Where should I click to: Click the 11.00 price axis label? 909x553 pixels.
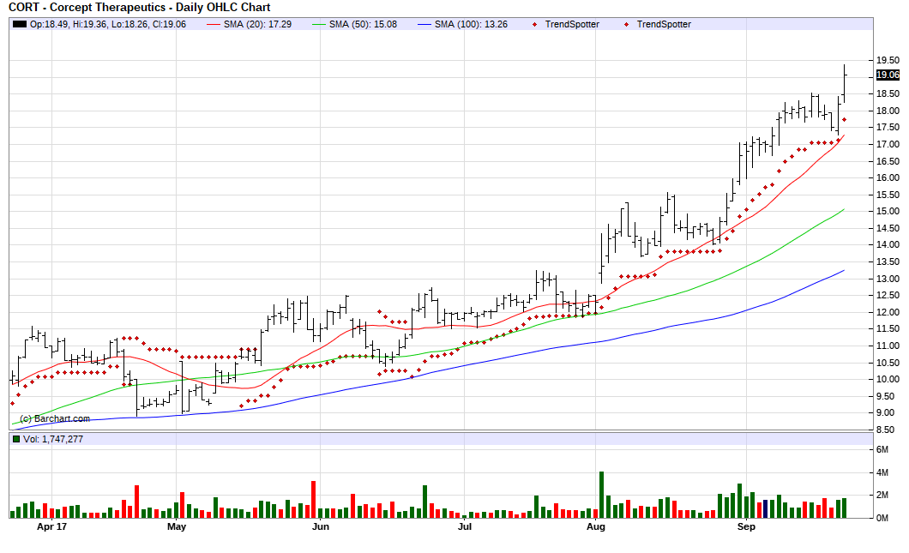point(888,346)
